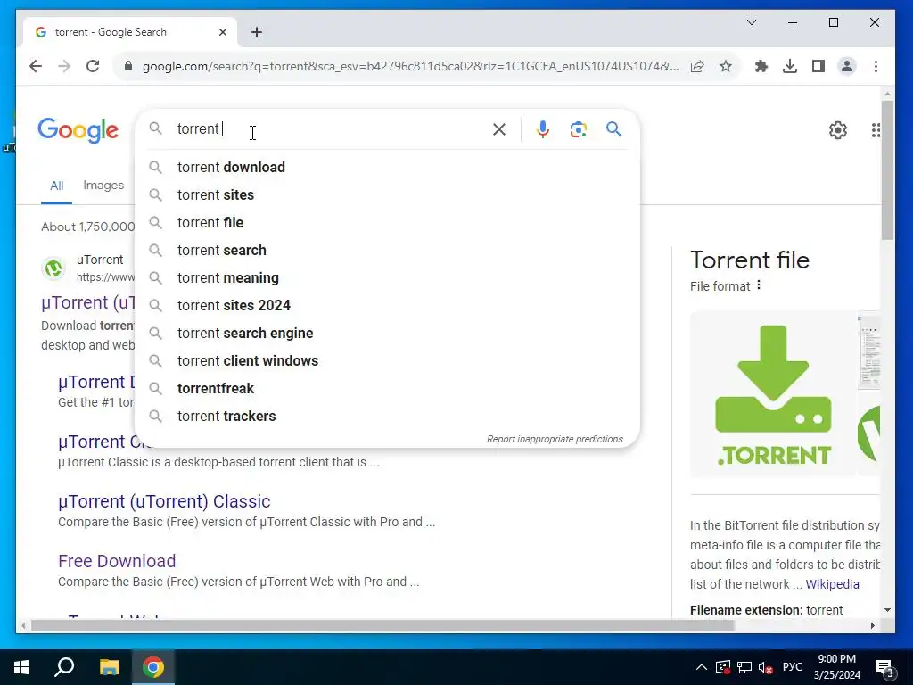Open Chrome extensions puzzle icon
The image size is (913, 685).
click(x=761, y=66)
